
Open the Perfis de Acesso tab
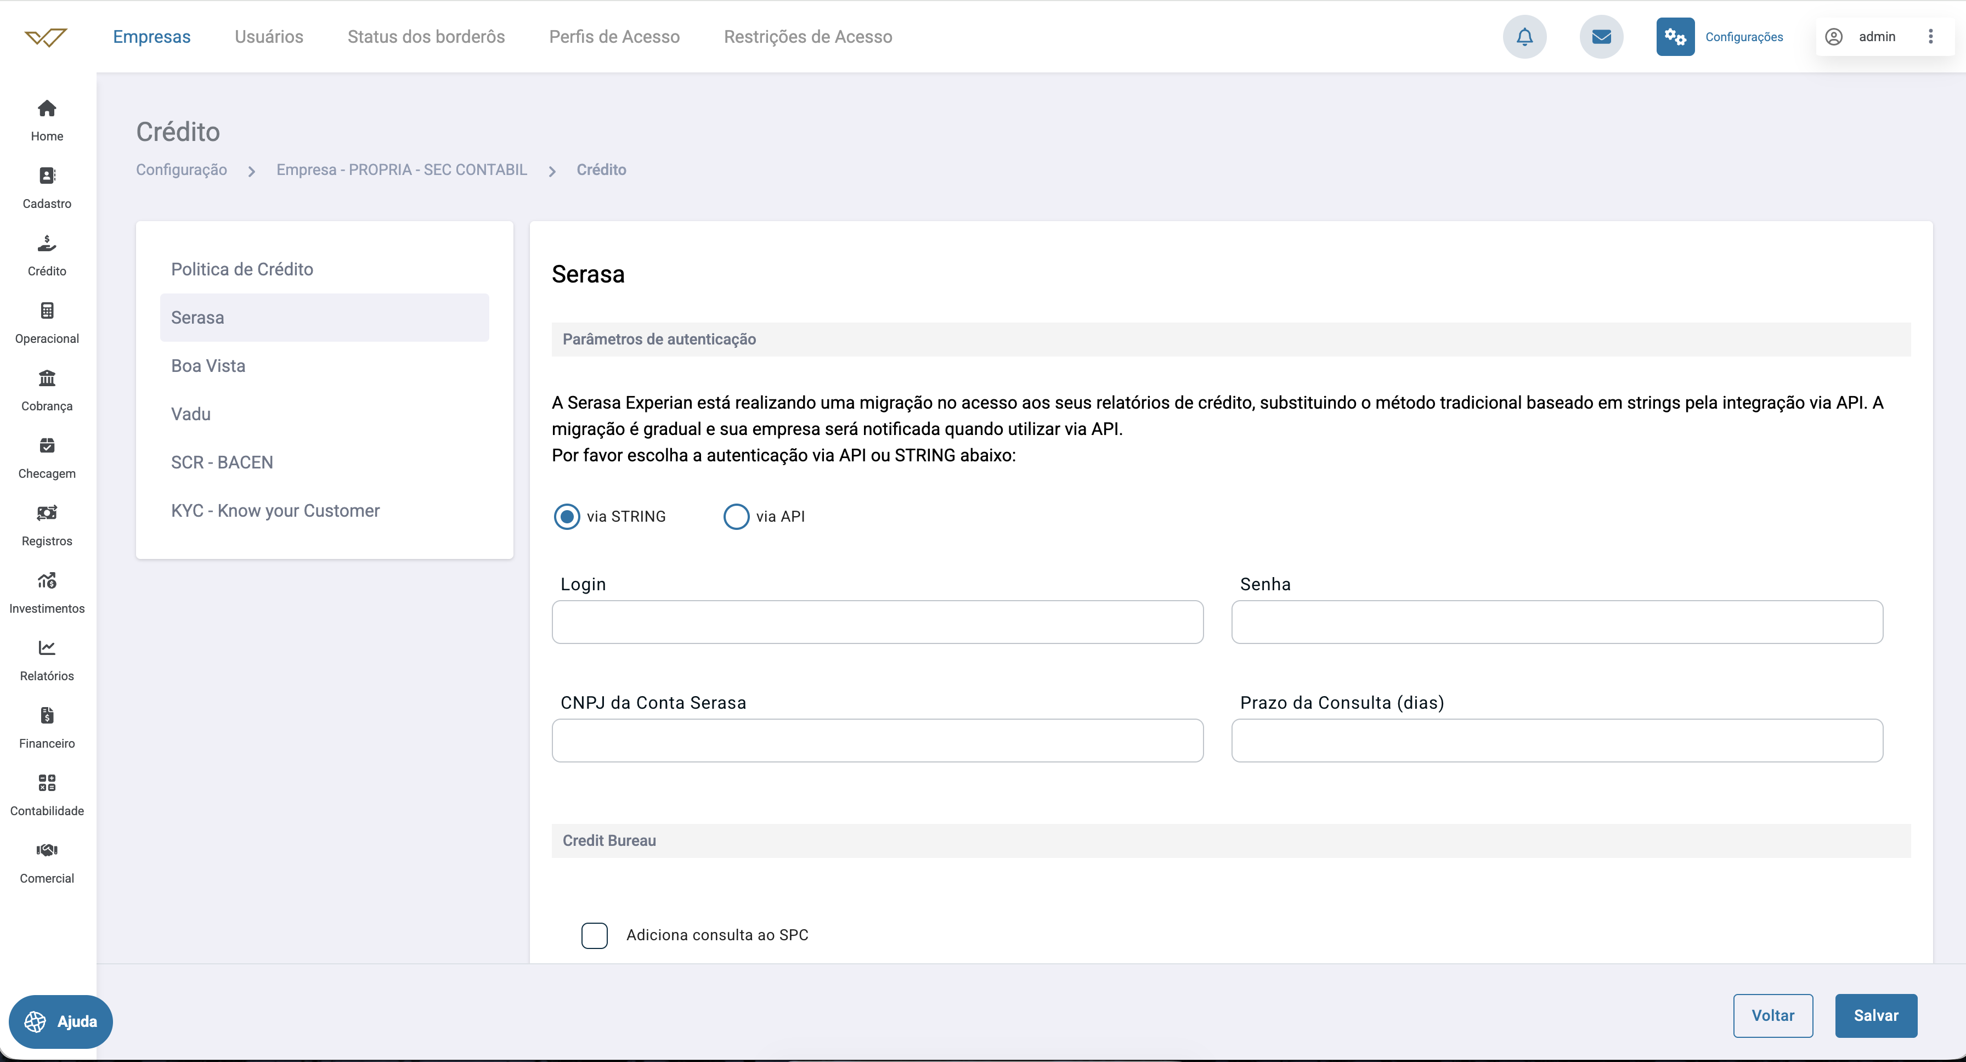click(614, 37)
